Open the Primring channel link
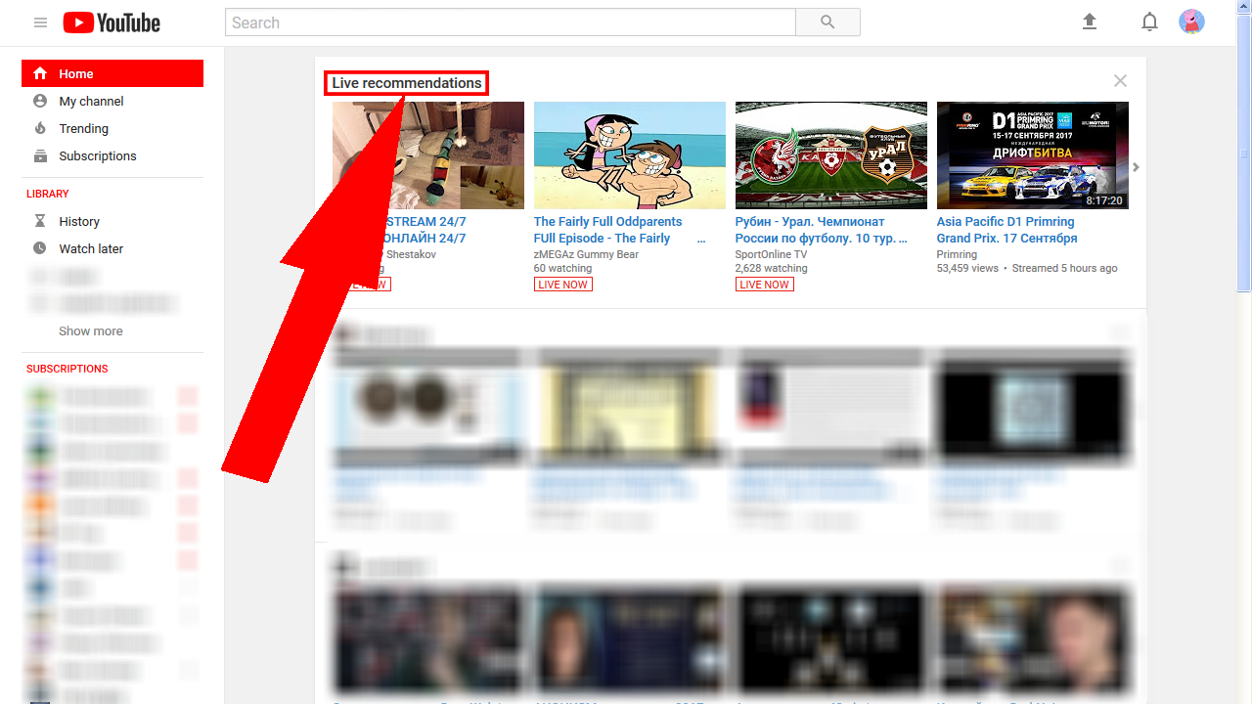This screenshot has height=704, width=1252. (x=957, y=254)
